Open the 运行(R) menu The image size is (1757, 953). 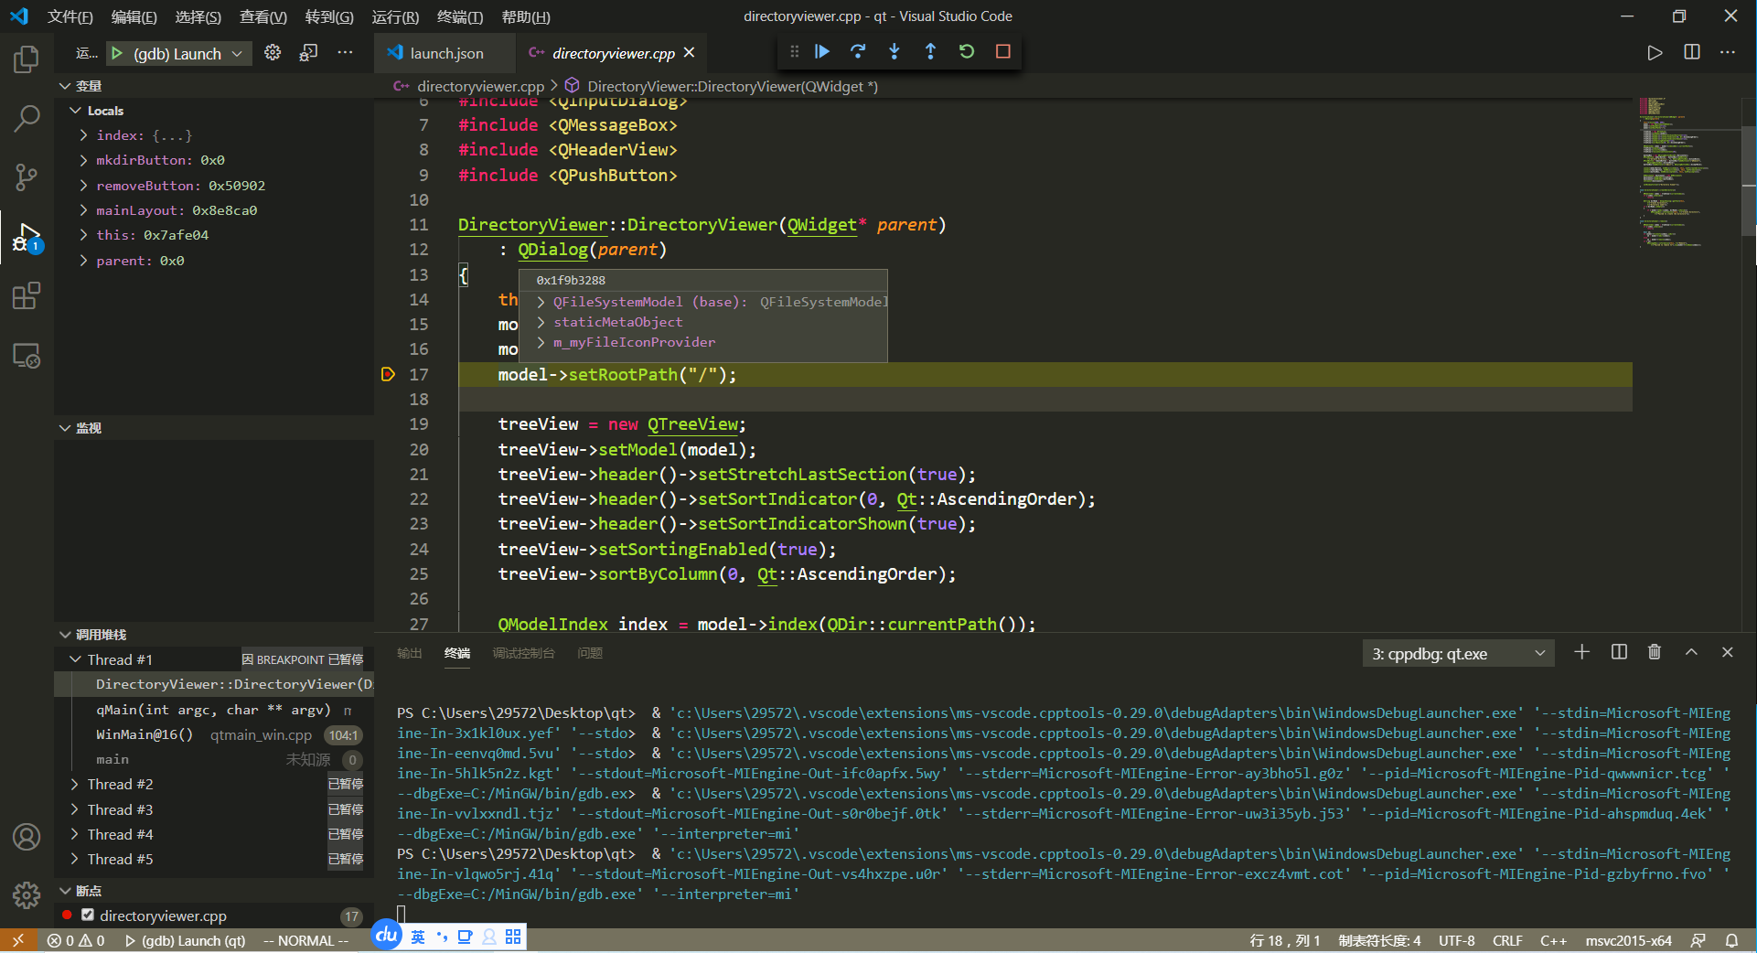click(395, 16)
